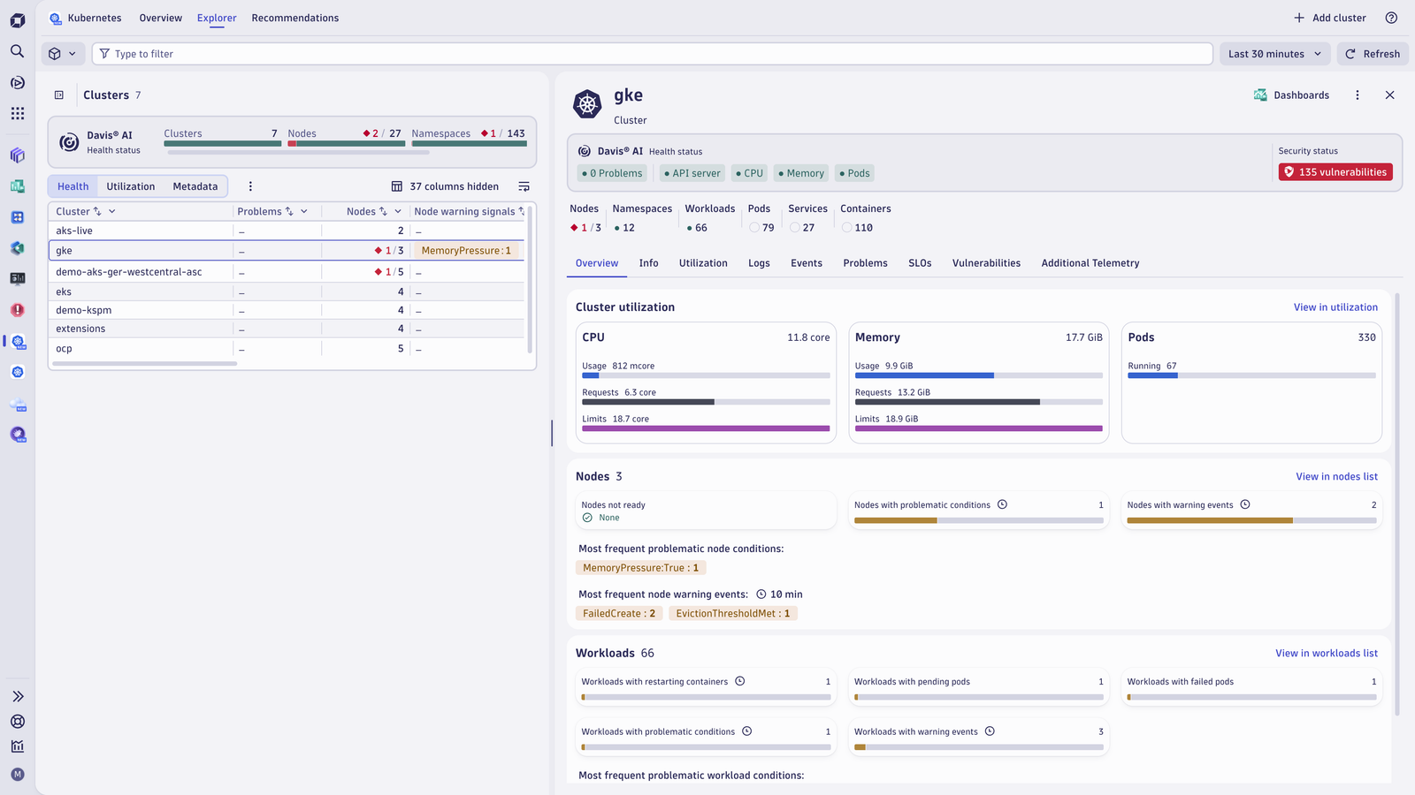
Task: Collapse the Clusters panel icon
Action: pos(59,95)
